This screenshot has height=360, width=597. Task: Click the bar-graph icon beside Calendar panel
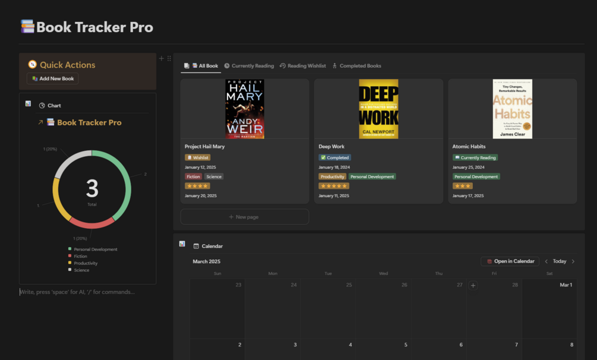[x=182, y=244]
